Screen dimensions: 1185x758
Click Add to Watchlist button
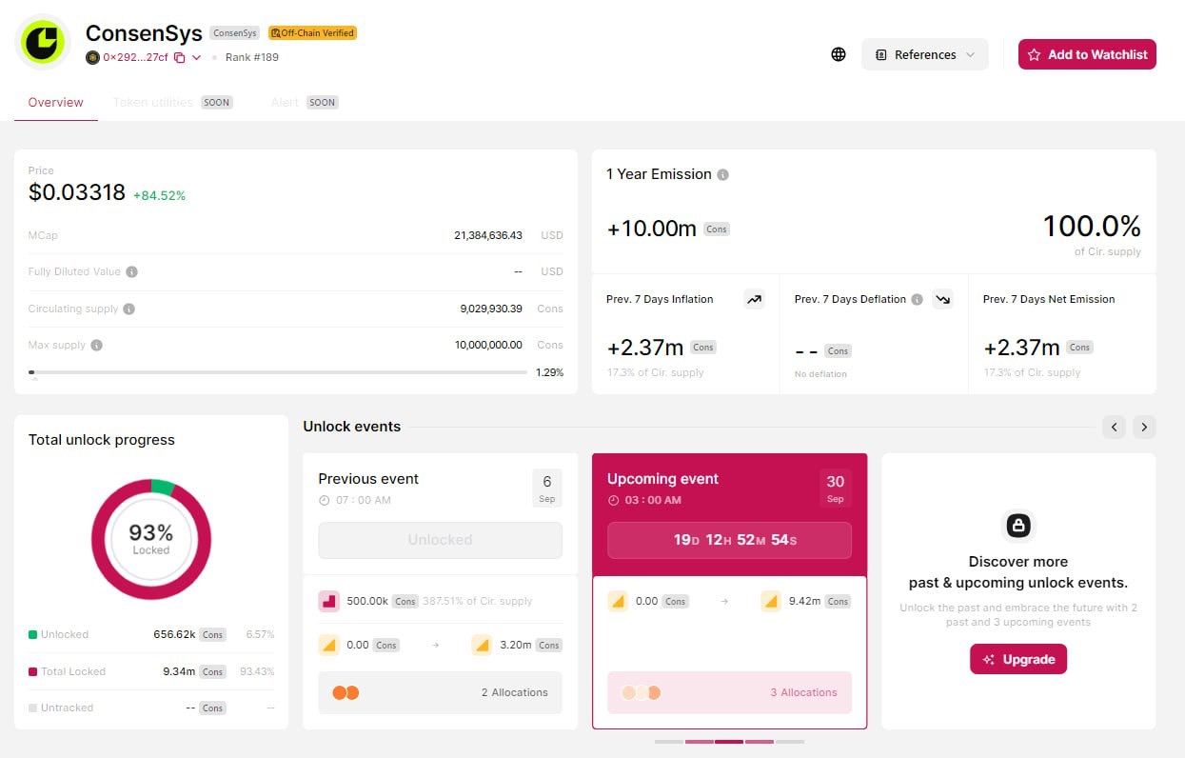[1087, 54]
